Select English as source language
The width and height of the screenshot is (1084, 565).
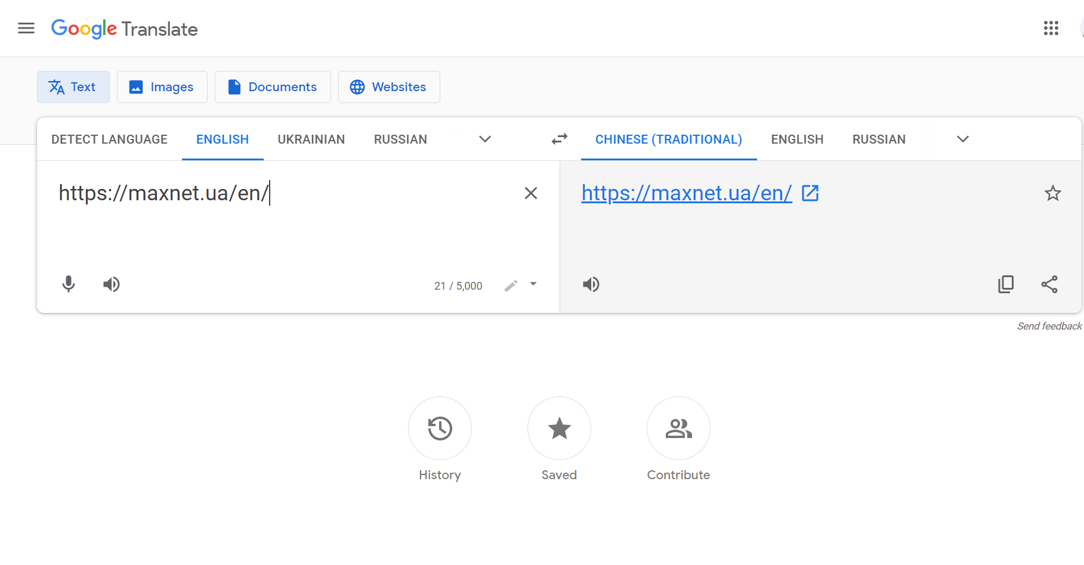coord(223,139)
